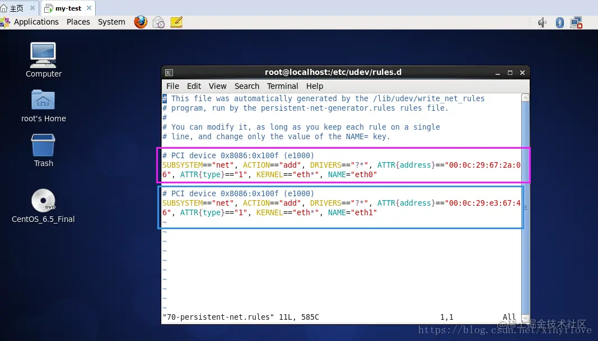Click "70-persistent-net.rules" in the status line
Viewport: 598px width, 341px height.
(x=218, y=317)
